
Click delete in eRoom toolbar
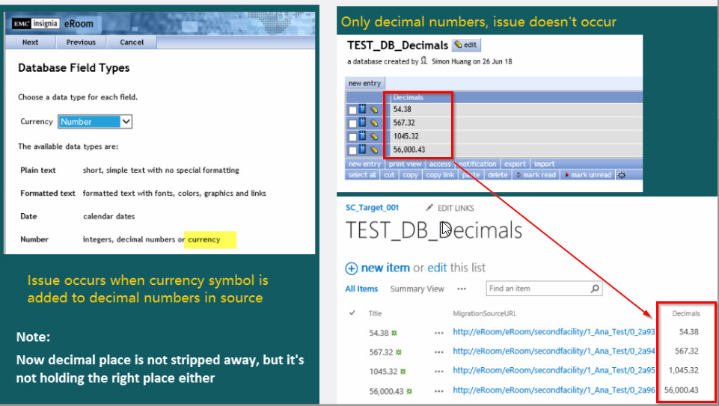pyautogui.click(x=498, y=175)
